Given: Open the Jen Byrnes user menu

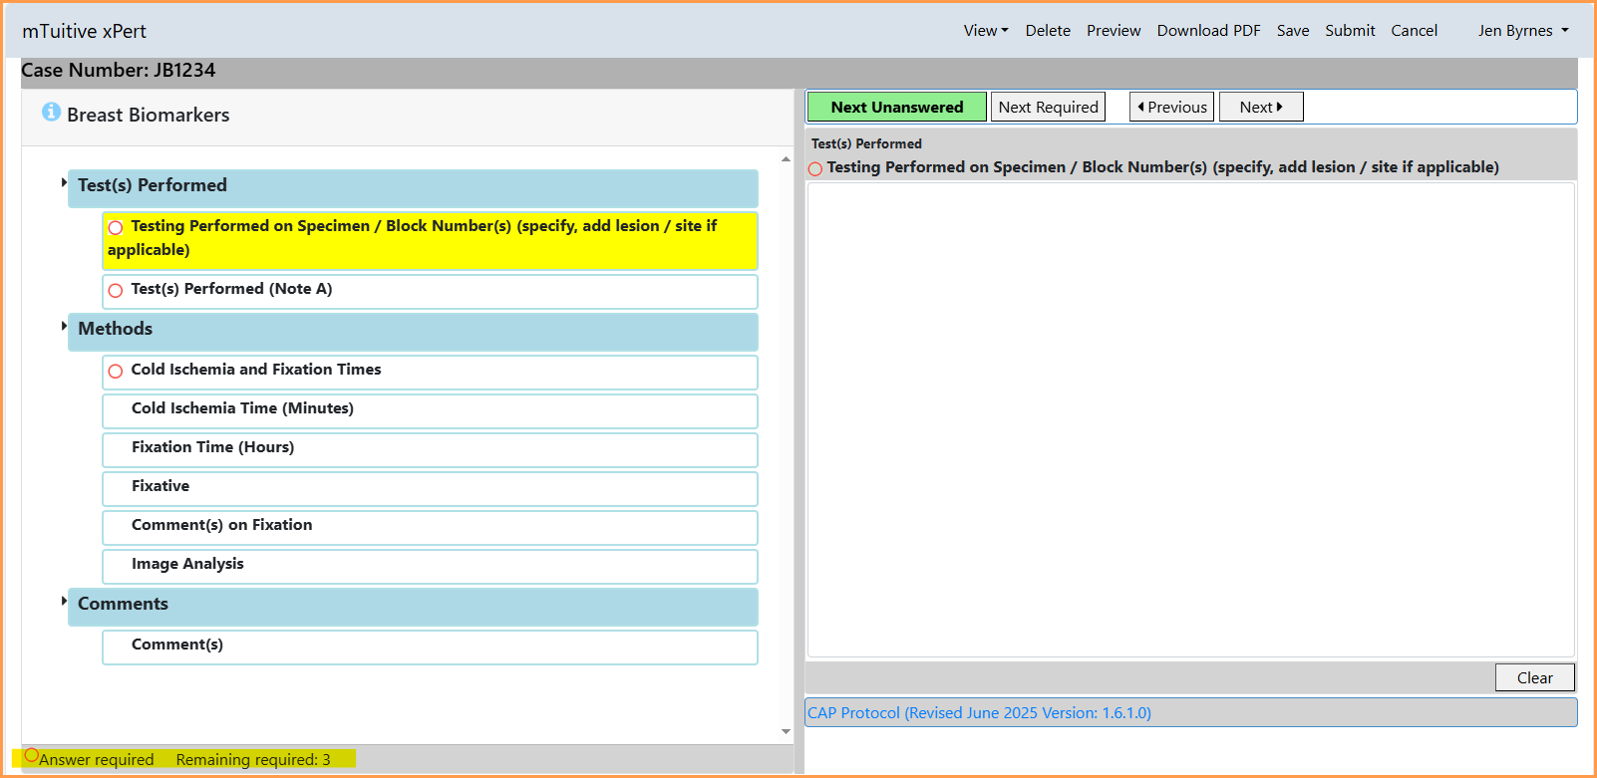Looking at the screenshot, I should pyautogui.click(x=1523, y=31).
